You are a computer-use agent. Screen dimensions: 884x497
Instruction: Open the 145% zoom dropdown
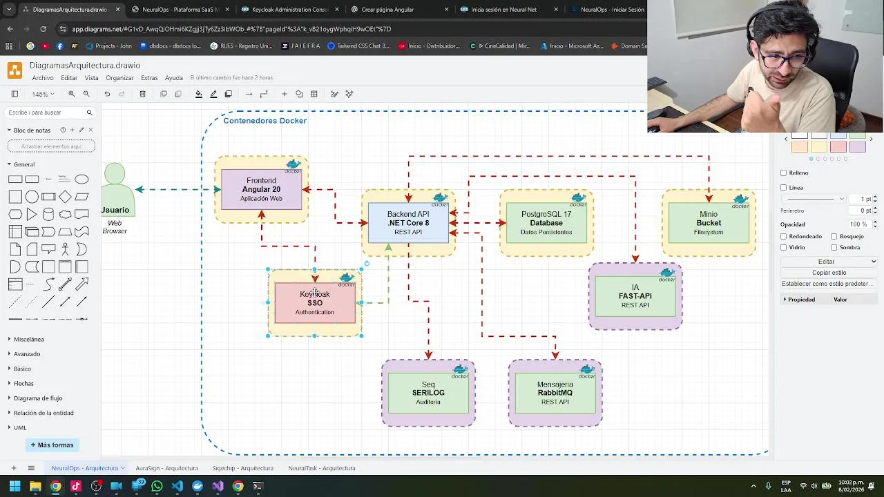click(x=42, y=94)
